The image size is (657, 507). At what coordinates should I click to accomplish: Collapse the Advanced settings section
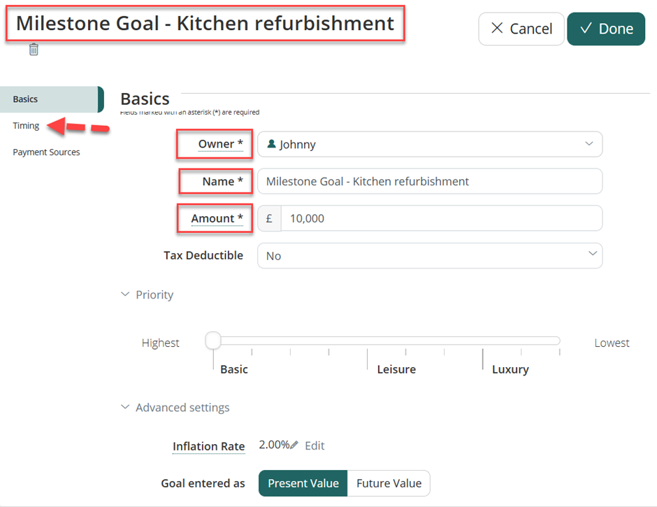pyautogui.click(x=125, y=407)
